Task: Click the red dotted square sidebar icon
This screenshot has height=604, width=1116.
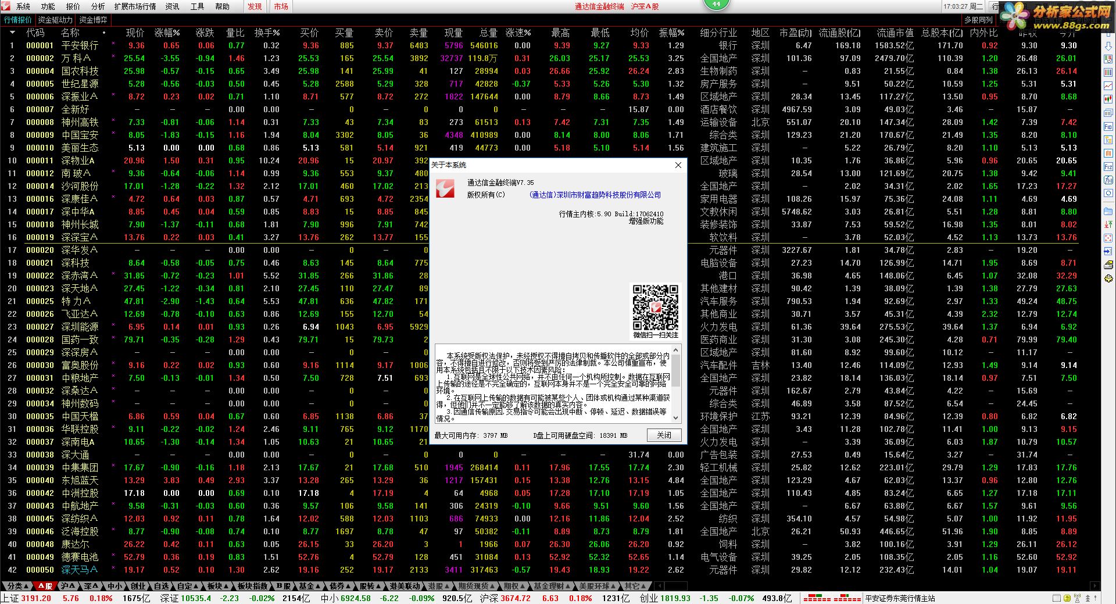Action: (1108, 238)
